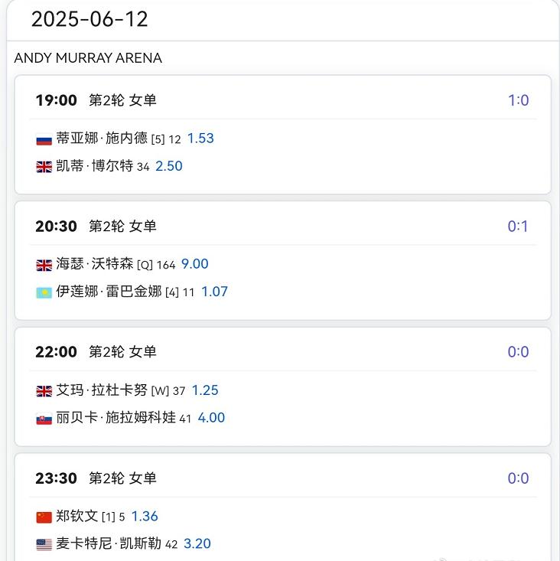Click the 2025-06-12 date header

click(90, 19)
